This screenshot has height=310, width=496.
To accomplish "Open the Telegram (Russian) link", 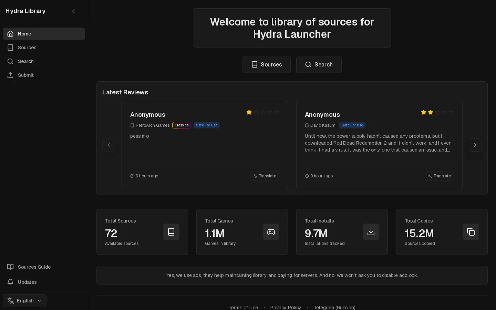I will click(x=334, y=307).
